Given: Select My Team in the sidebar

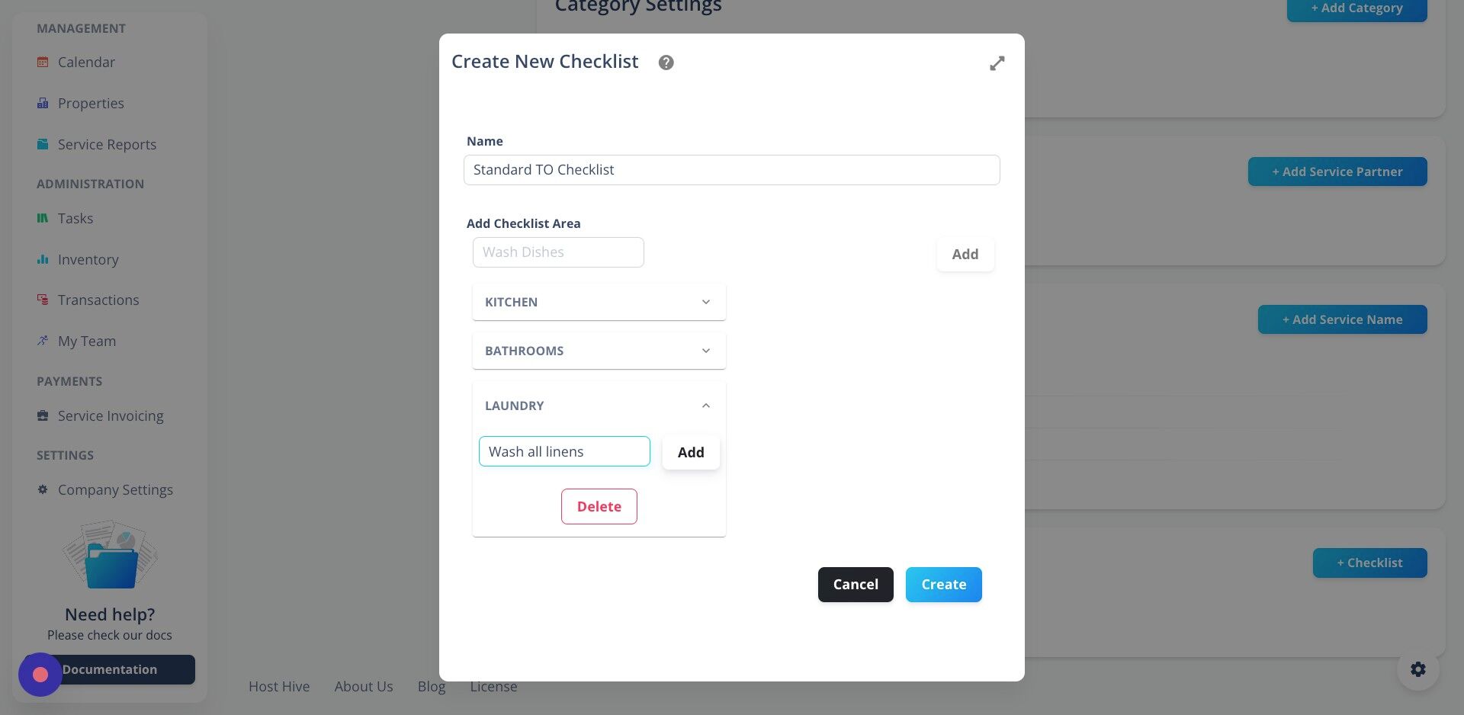Looking at the screenshot, I should pos(87,341).
